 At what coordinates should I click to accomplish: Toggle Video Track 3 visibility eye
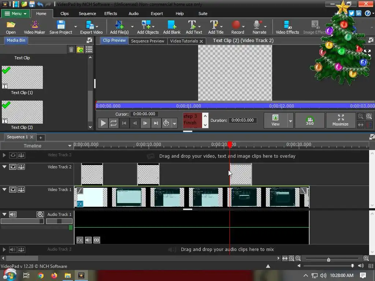coord(13,155)
